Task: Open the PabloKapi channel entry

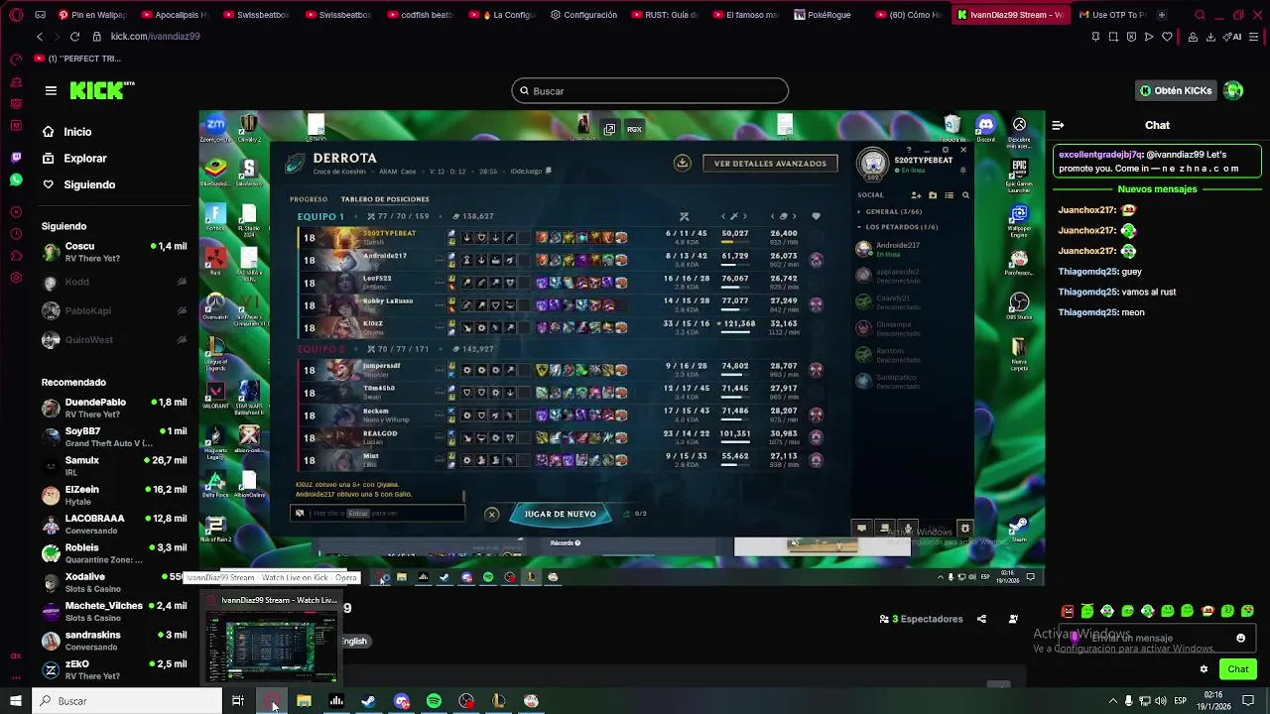Action: tap(114, 310)
